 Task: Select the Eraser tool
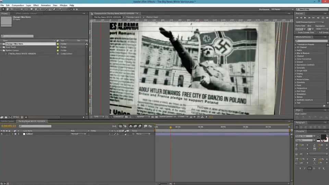(x=54, y=9)
